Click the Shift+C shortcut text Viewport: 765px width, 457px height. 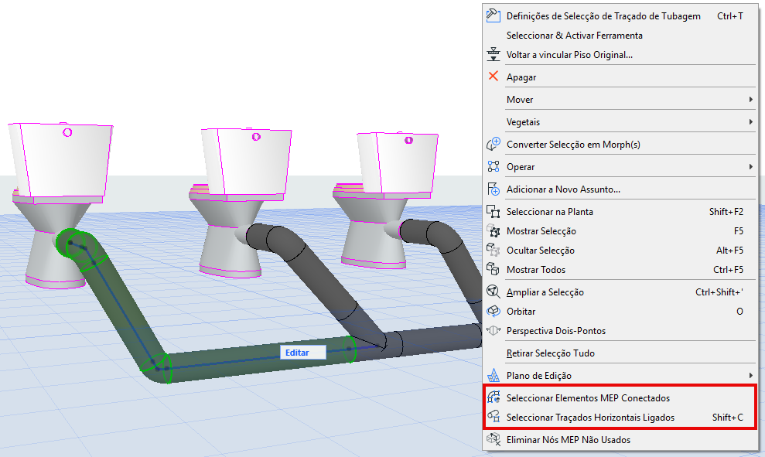click(727, 417)
